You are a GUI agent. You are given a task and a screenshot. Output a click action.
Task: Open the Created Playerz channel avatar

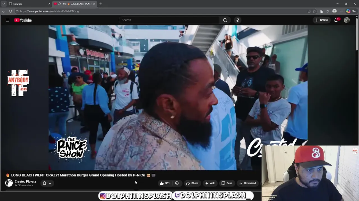(9, 183)
